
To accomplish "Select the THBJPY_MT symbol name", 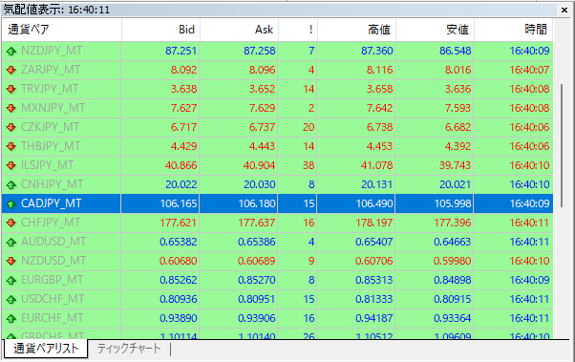I will pos(51,146).
